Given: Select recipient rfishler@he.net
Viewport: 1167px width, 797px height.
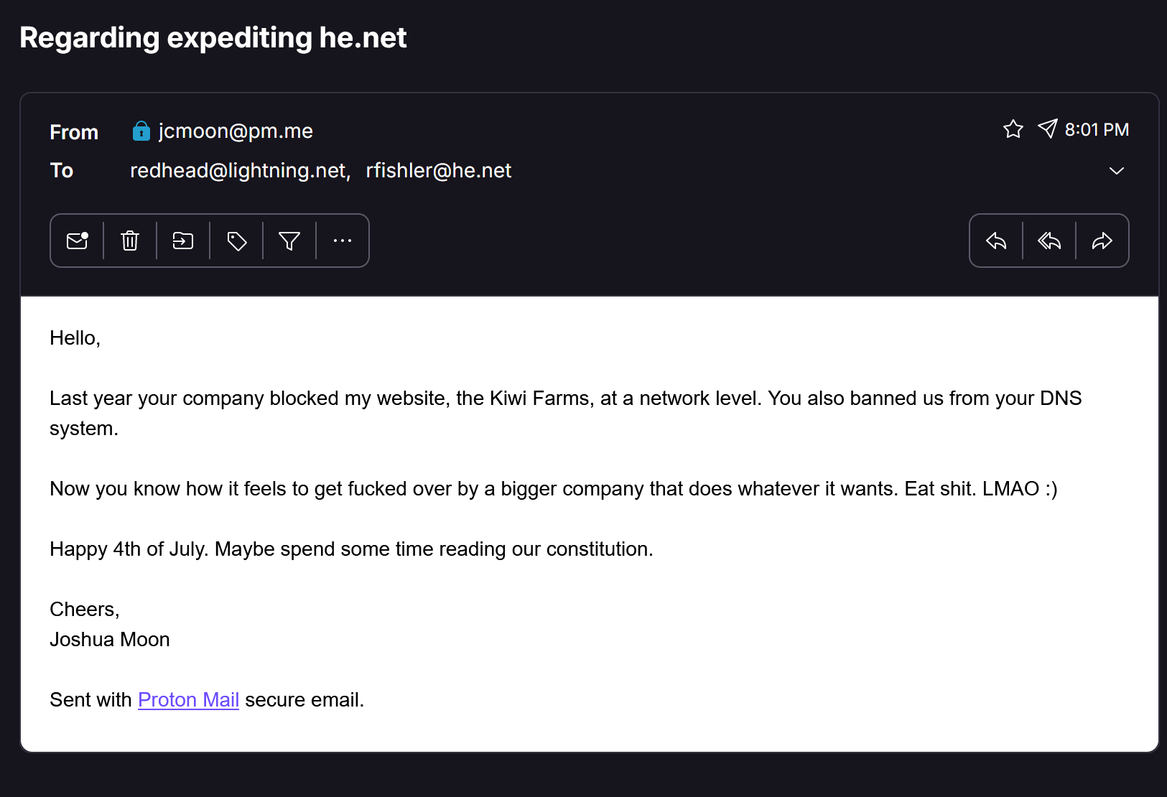Looking at the screenshot, I should click(438, 171).
